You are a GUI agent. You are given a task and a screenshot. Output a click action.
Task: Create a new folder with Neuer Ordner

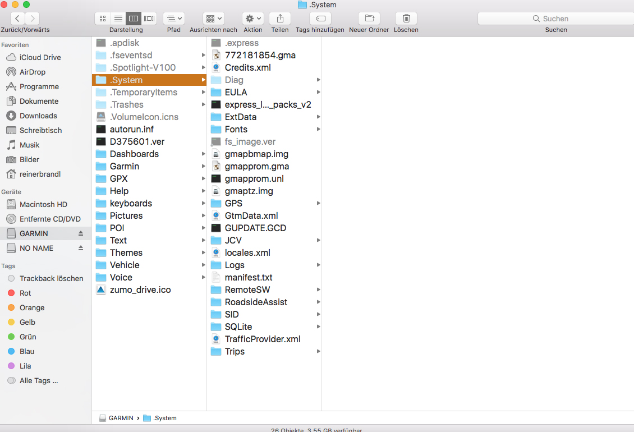coord(369,18)
